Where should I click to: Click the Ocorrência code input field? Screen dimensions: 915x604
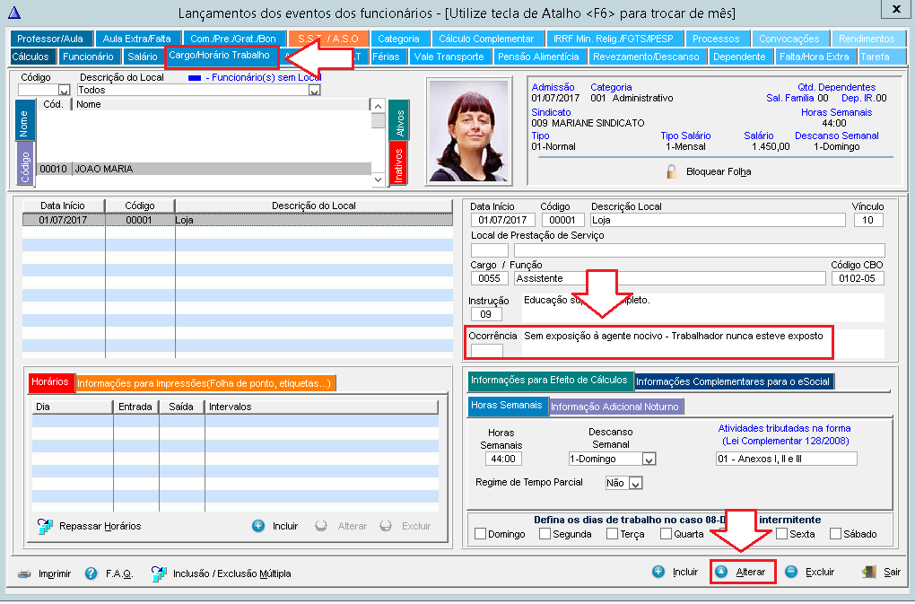[487, 350]
